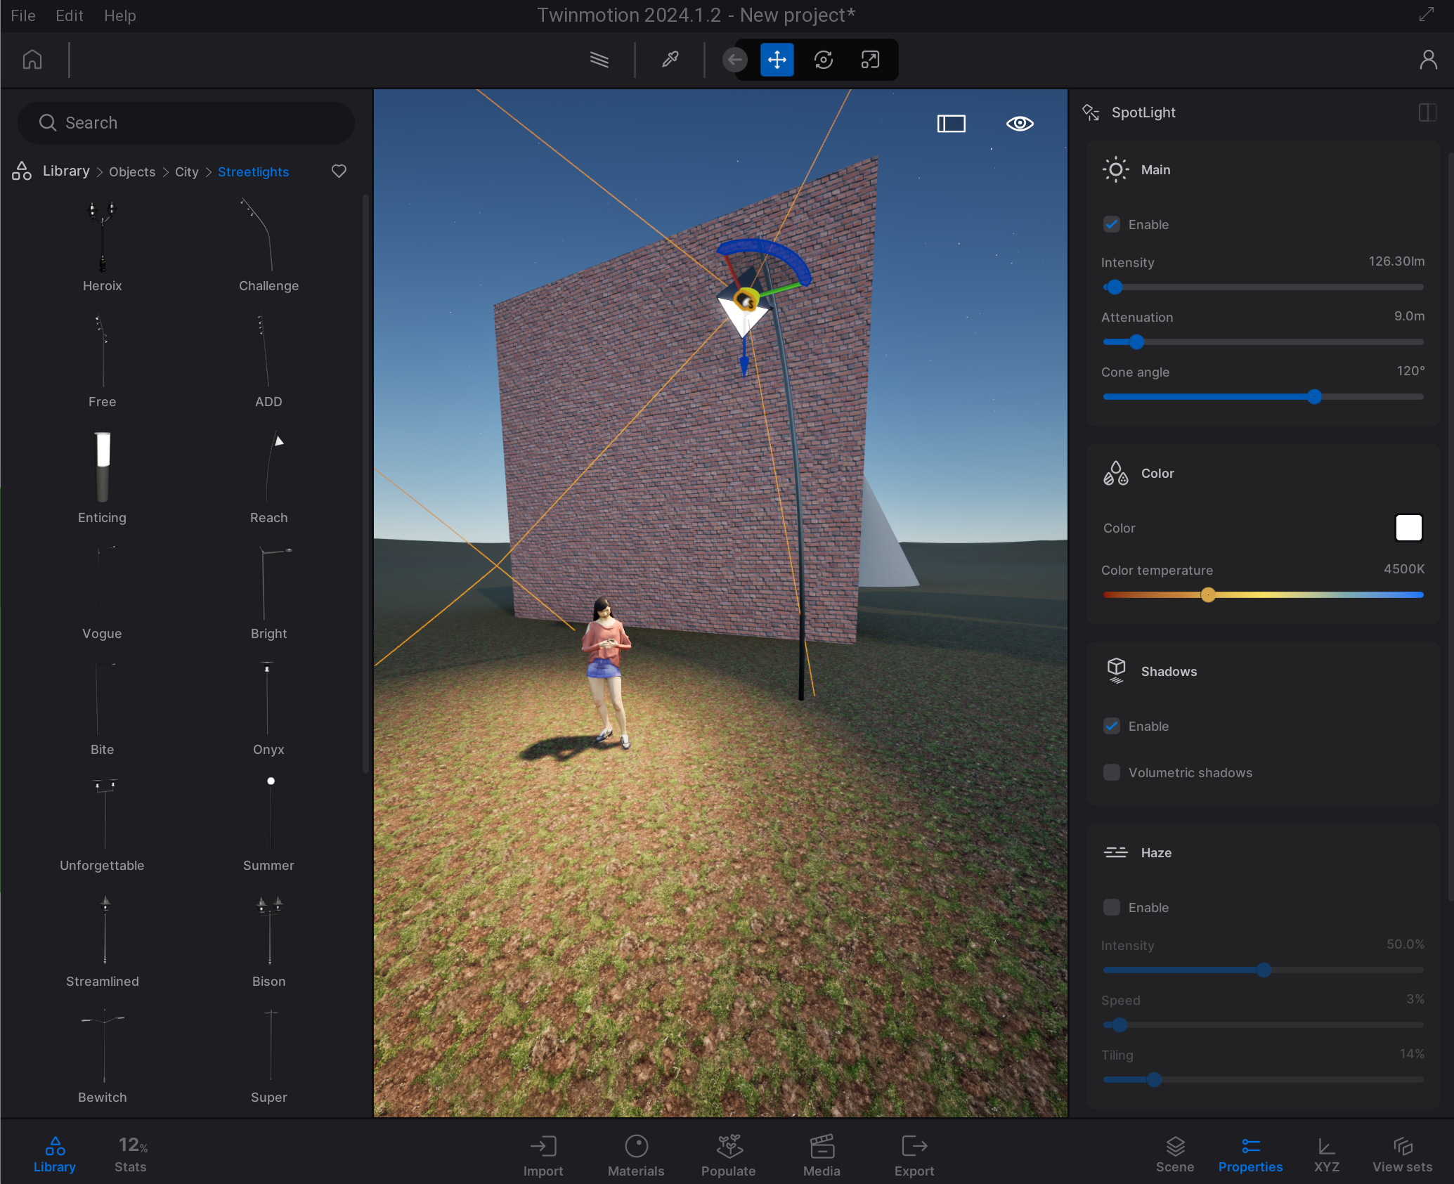This screenshot has height=1184, width=1454.
Task: Select the Move translate tool
Action: (x=777, y=60)
